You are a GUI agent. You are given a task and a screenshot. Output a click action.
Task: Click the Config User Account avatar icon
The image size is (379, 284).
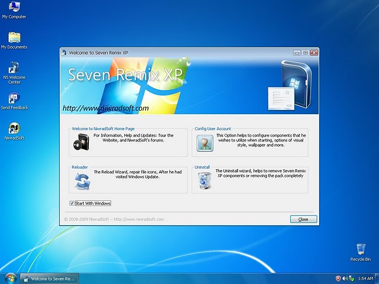[205, 143]
